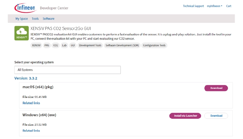Viewport: 243px width, 139px height.
Task: Click the Developer Center title
Action: pyautogui.click(x=54, y=8)
